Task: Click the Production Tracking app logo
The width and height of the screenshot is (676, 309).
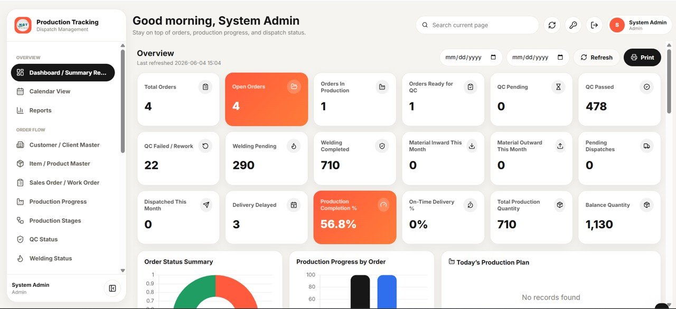Action: pyautogui.click(x=23, y=25)
